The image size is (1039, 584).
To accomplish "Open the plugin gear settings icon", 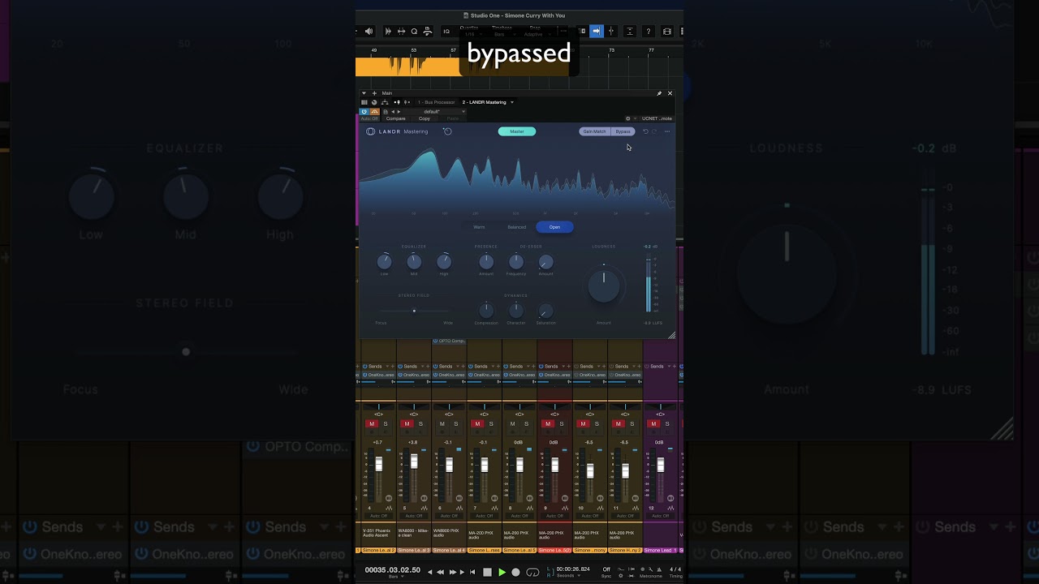I will tap(627, 118).
